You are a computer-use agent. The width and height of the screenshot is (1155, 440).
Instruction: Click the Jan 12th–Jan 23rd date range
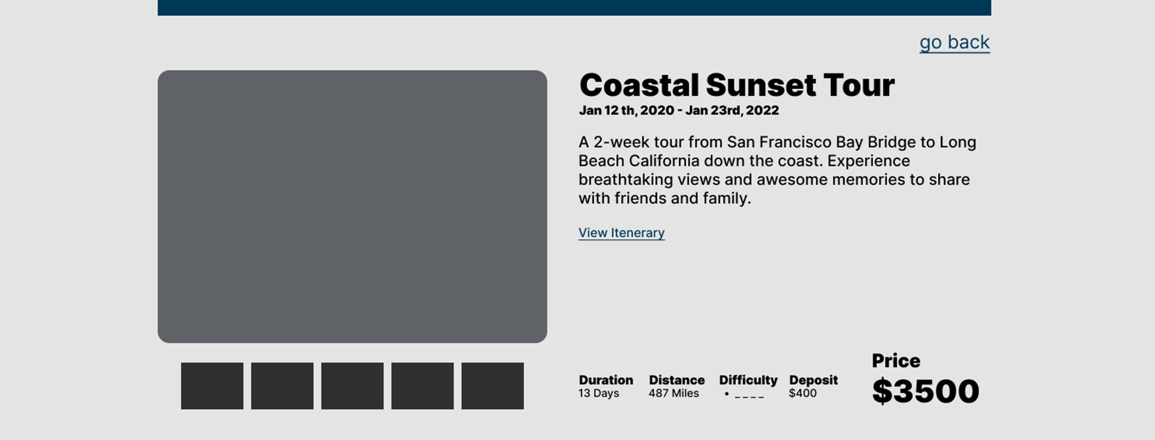pos(679,110)
